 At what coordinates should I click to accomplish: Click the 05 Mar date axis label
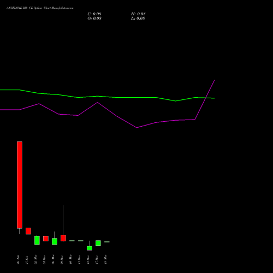[44, 259]
